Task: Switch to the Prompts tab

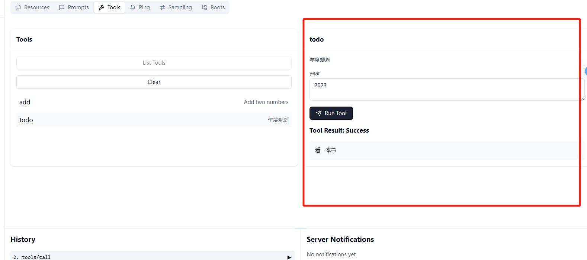Action: [74, 7]
